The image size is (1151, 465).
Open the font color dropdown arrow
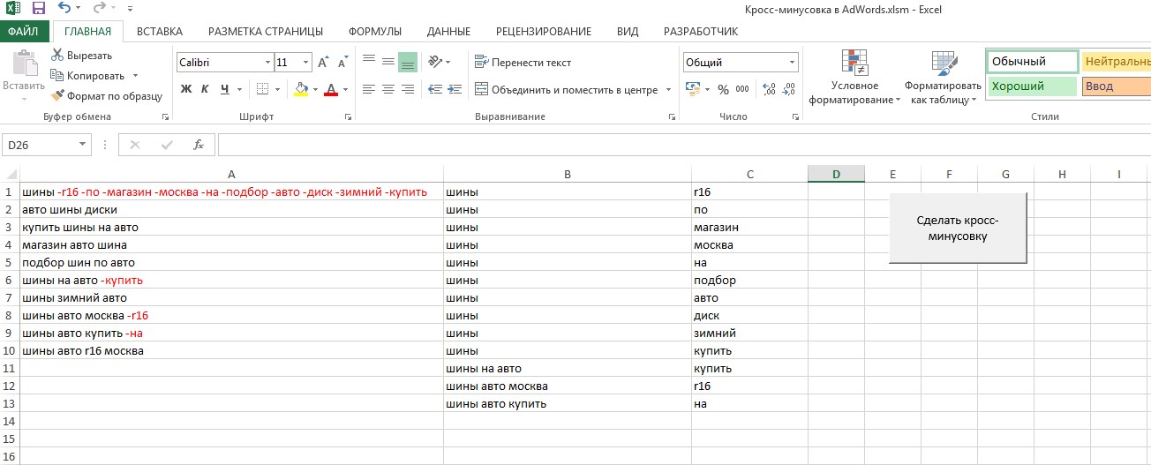346,89
